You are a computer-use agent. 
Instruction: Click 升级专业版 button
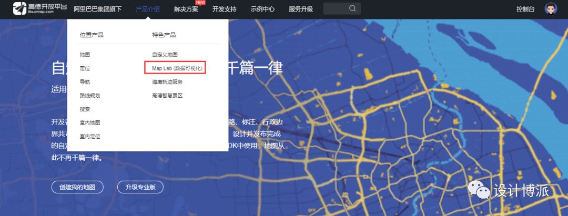click(x=140, y=187)
